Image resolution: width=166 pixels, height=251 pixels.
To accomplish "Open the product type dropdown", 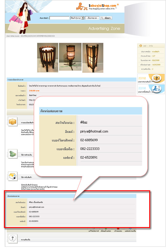I will click(x=77, y=18).
